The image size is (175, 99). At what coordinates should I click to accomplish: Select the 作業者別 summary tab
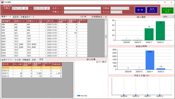[26, 60]
